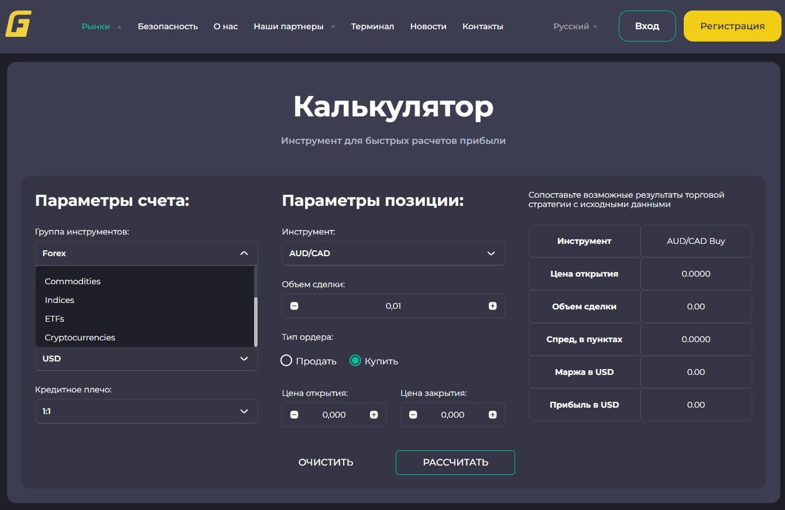
Task: Decrease trade volume with minus icon
Action: [x=294, y=306]
